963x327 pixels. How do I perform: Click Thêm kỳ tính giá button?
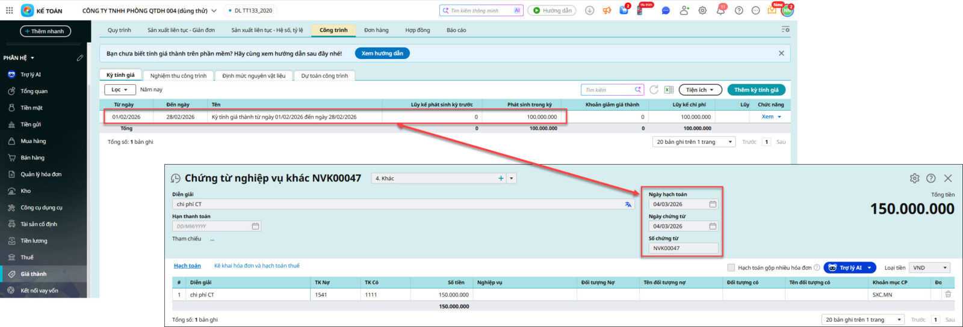(x=756, y=90)
